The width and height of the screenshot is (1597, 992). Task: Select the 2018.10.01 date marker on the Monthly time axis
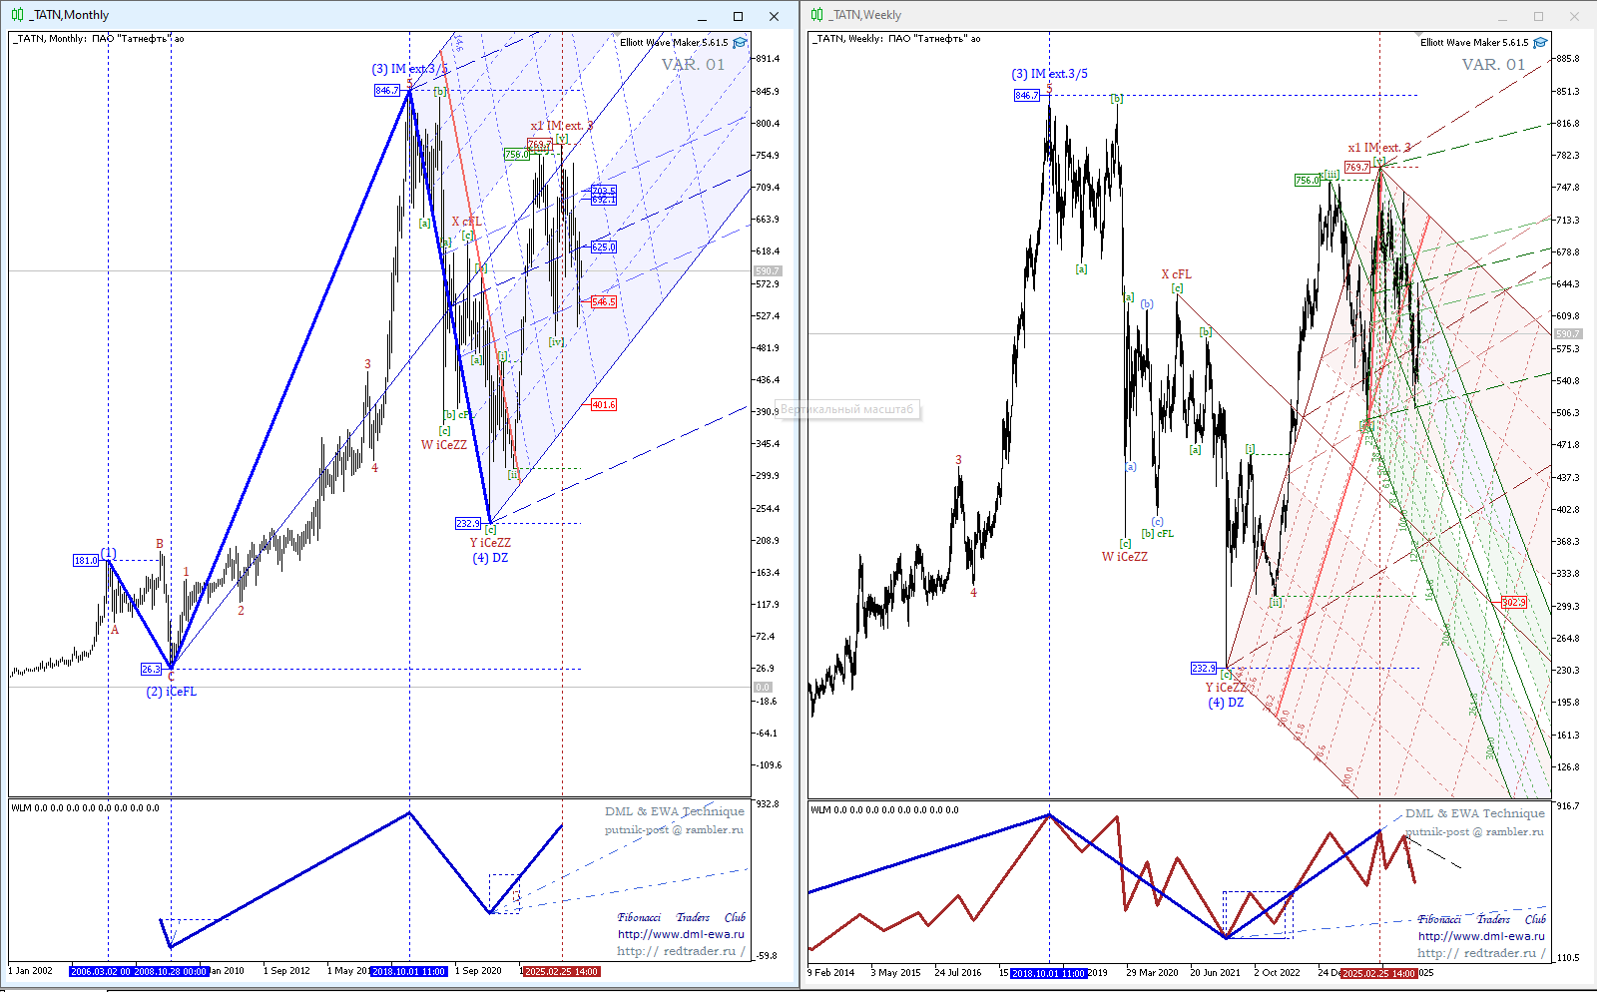[409, 971]
